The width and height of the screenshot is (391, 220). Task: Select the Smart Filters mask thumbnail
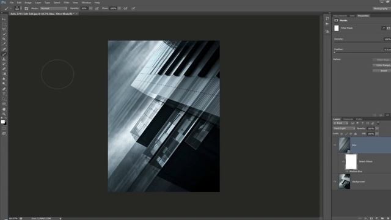(x=351, y=161)
